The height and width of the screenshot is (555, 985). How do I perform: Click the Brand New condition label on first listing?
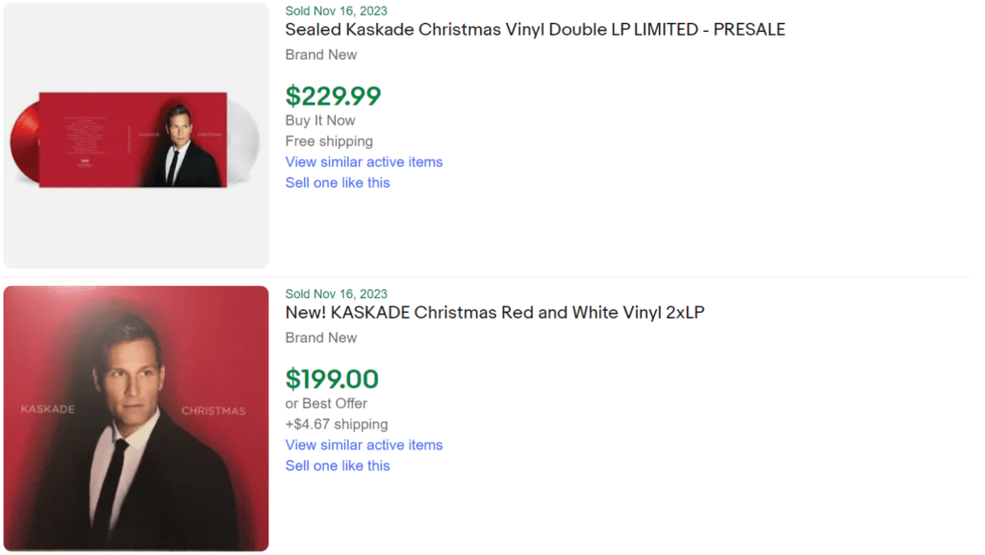[x=321, y=55]
